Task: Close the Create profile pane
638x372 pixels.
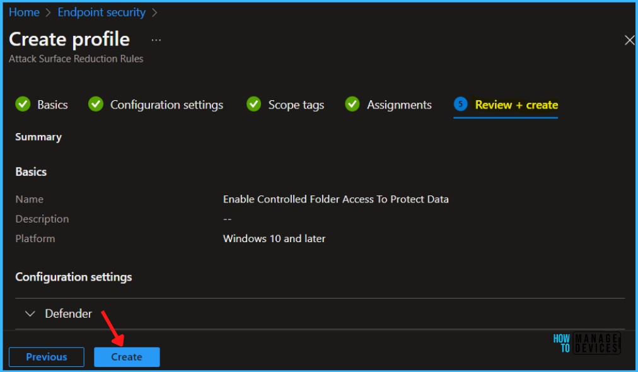Action: click(629, 40)
